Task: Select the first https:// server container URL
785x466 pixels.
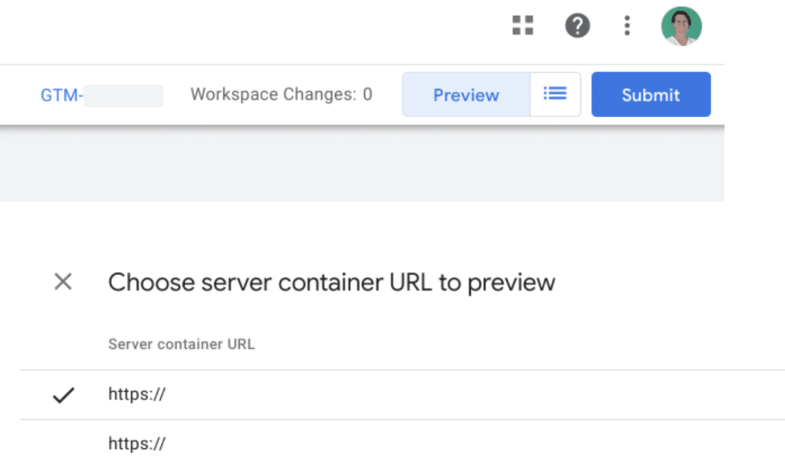Action: click(x=136, y=394)
